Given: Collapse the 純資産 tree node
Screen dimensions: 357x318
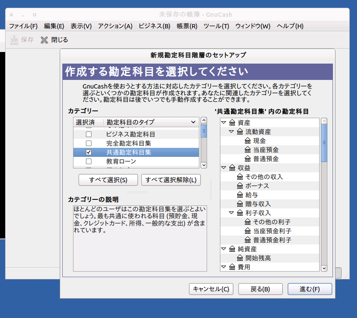Looking at the screenshot, I should pos(223,249).
